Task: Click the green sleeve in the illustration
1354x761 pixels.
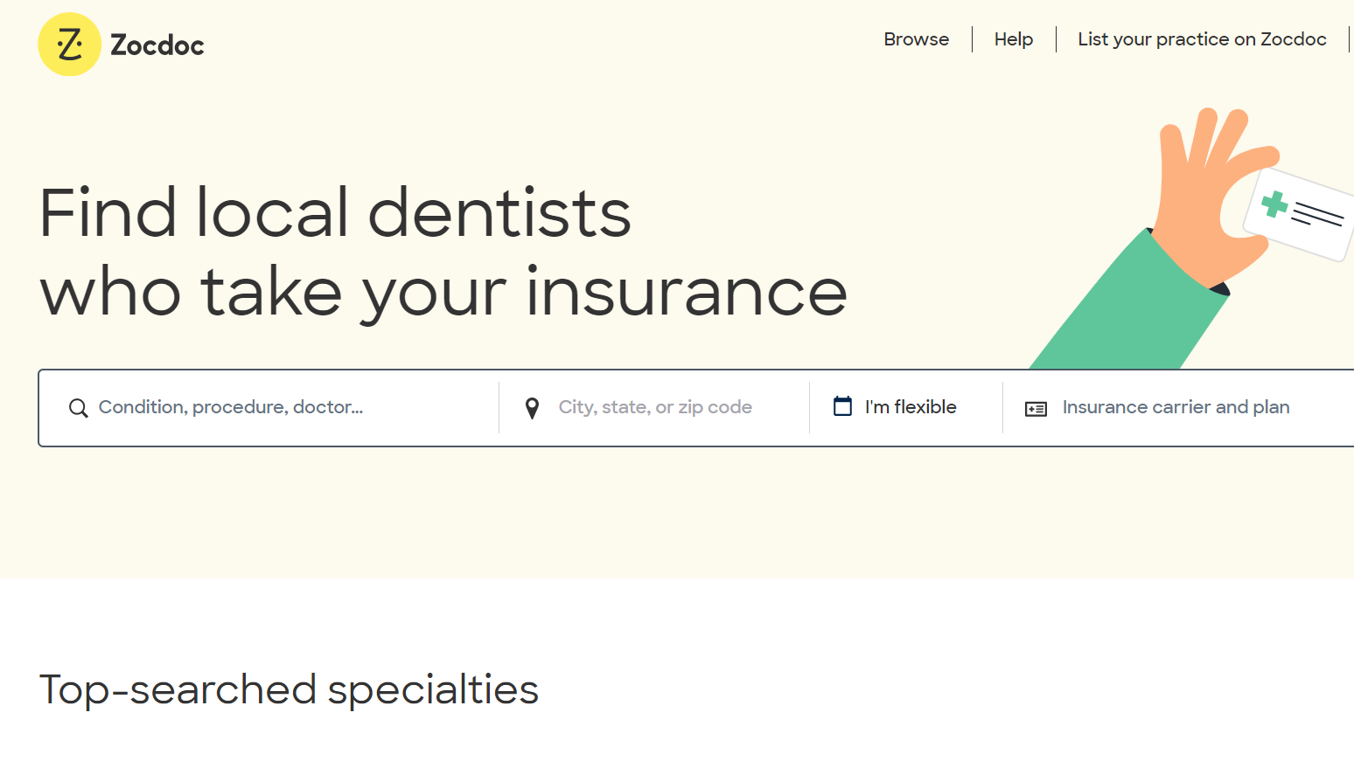Action: 1128,306
